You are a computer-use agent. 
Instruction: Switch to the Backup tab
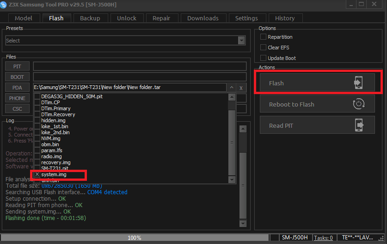pos(90,18)
